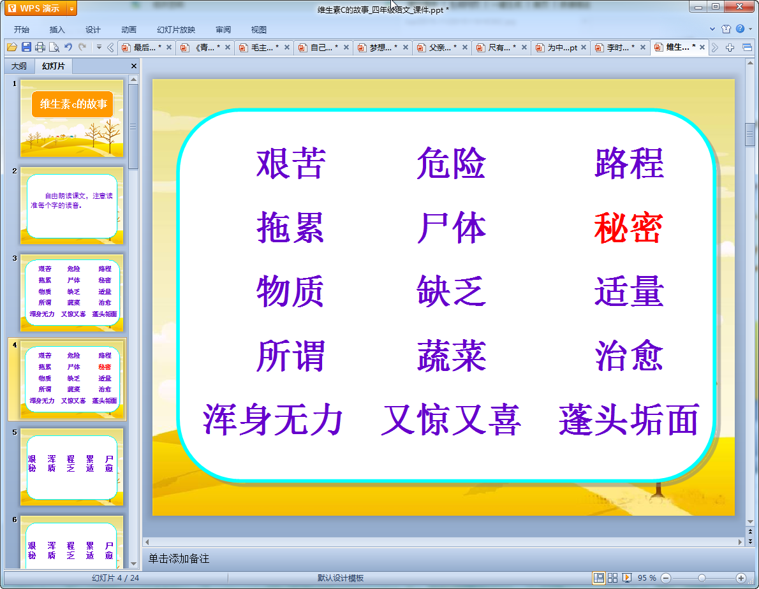
Task: Open the 幻灯片放映 menu tab
Action: coord(176,30)
